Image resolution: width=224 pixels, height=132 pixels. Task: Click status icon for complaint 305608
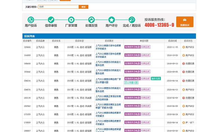tap(184, 64)
